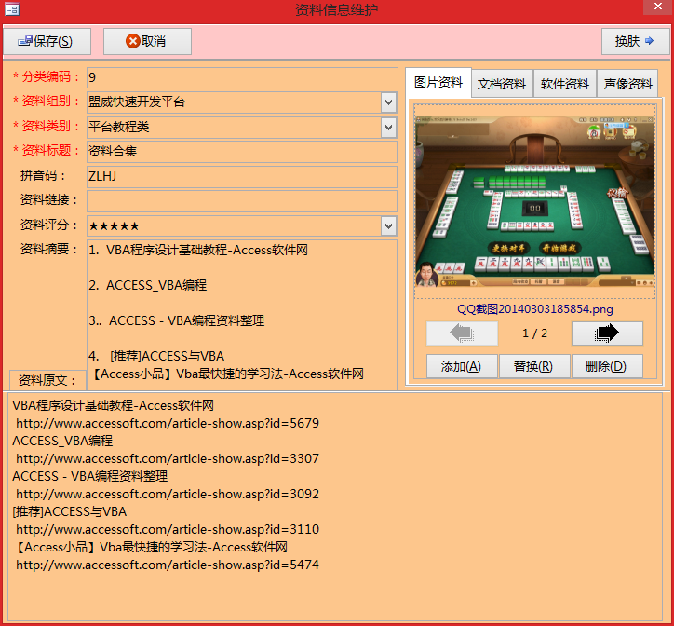Click the URL ending in id=3307
The width and height of the screenshot is (674, 626).
tap(168, 458)
